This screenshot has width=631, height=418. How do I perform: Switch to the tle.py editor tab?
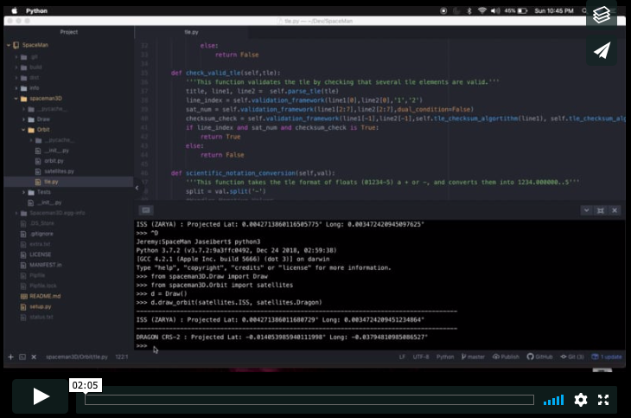tap(192, 32)
